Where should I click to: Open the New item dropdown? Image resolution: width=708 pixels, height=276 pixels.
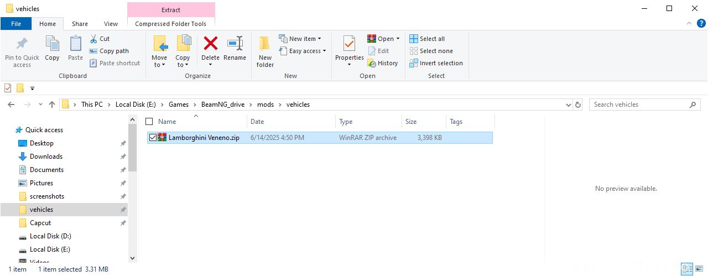click(x=300, y=39)
